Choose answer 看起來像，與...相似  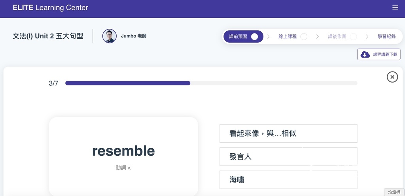tap(288, 133)
